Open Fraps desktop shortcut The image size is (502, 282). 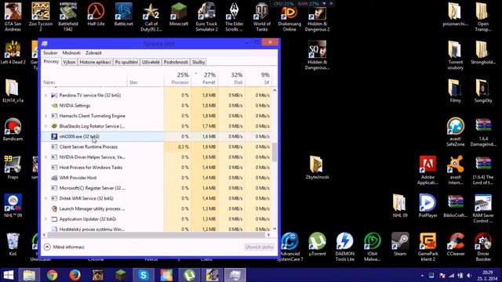coord(13,167)
